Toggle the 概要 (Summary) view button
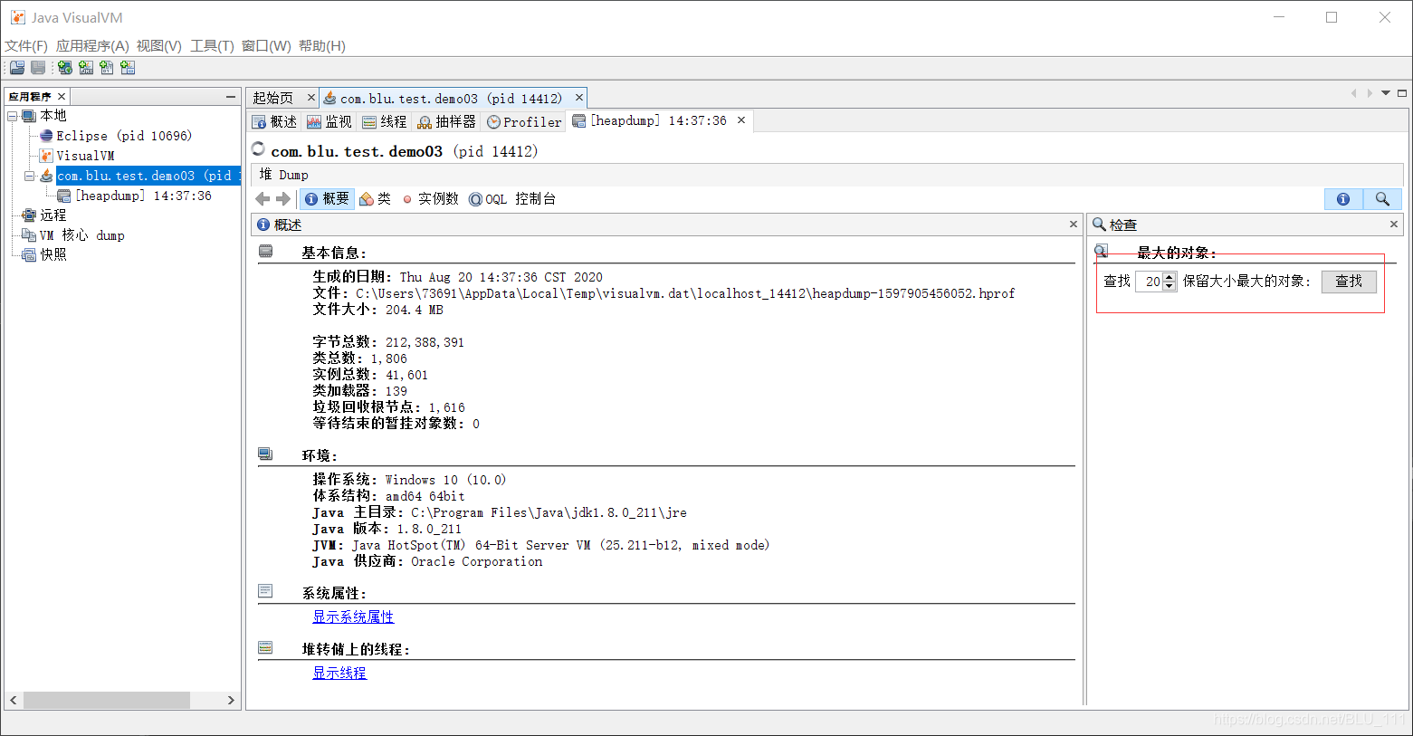This screenshot has width=1413, height=736. pos(327,199)
